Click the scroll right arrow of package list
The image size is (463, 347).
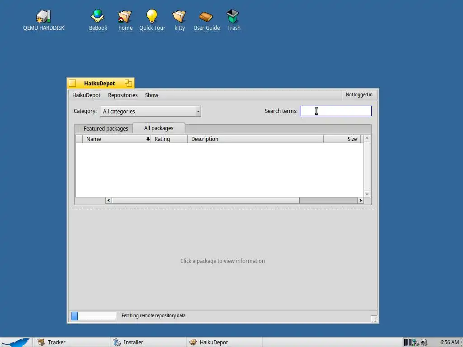(360, 200)
